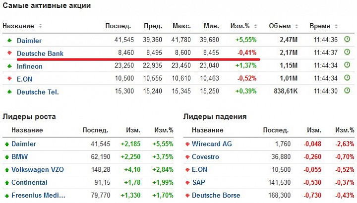Sort by Объём column arrows
Viewport: 357px width, 203px height.
[x=297, y=26]
